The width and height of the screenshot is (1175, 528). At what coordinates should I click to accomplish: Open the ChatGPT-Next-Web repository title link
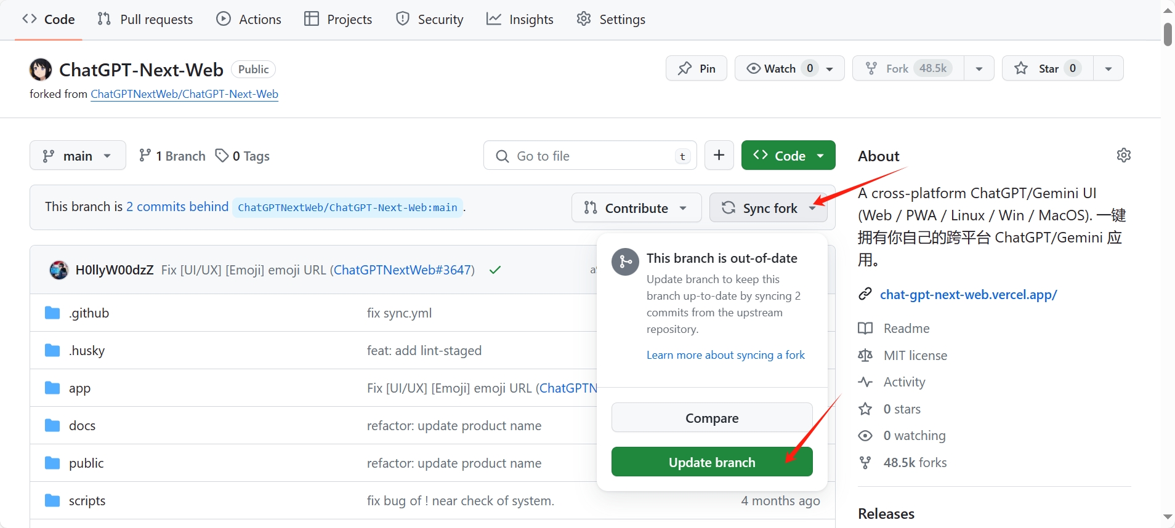[x=141, y=70]
